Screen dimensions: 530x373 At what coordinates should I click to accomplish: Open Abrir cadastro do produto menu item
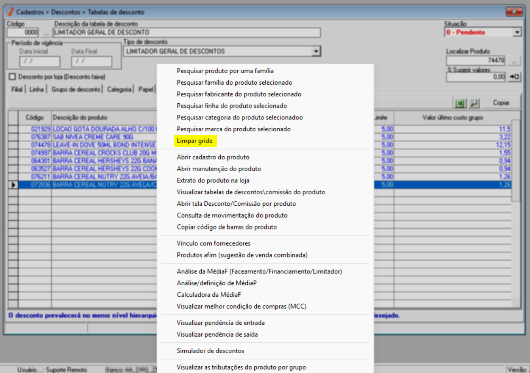point(213,157)
